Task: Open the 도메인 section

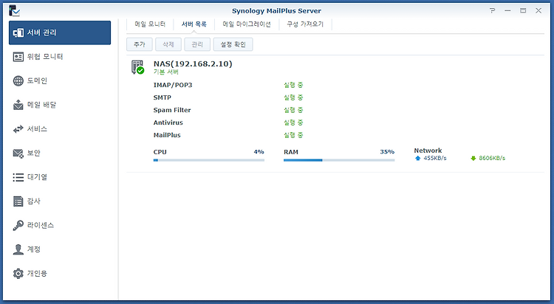Action: coord(60,81)
